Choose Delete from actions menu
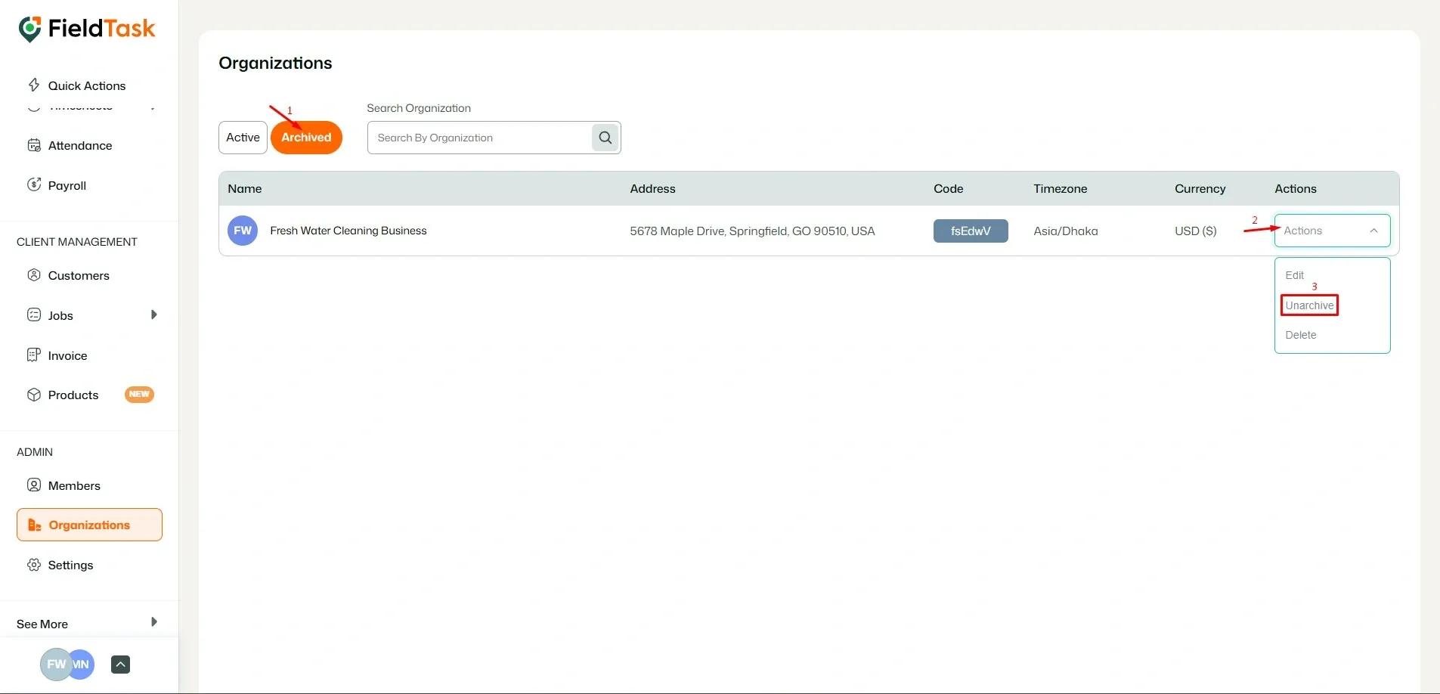This screenshot has width=1440, height=694. click(1300, 335)
